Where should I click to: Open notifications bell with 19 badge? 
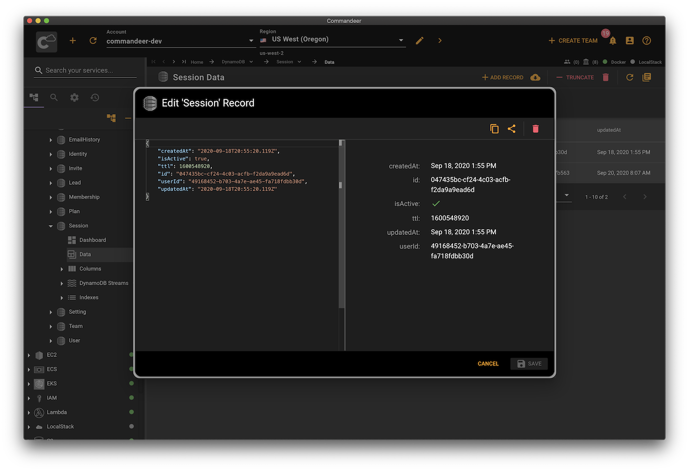pos(612,40)
